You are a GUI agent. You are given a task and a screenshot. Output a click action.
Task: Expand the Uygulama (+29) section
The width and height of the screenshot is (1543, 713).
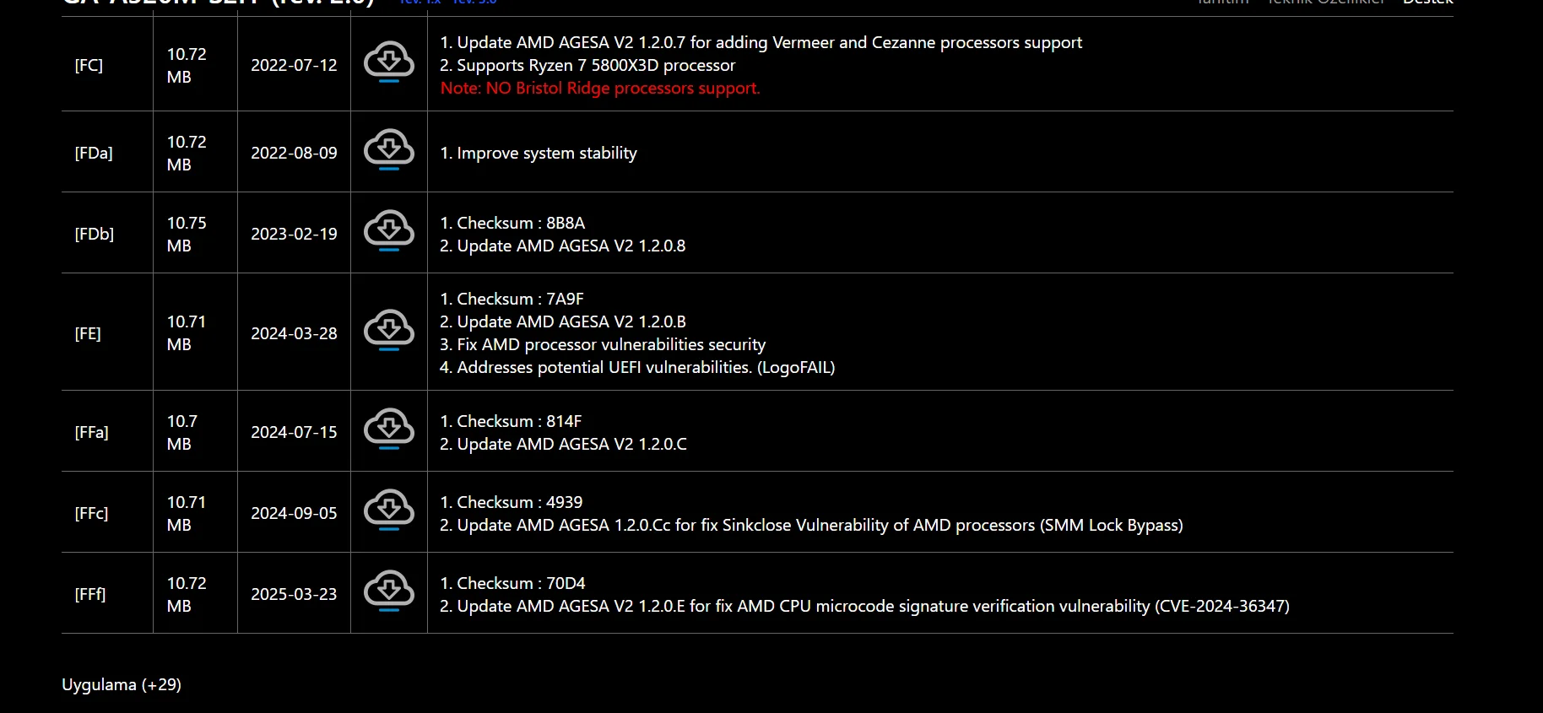[x=122, y=684]
